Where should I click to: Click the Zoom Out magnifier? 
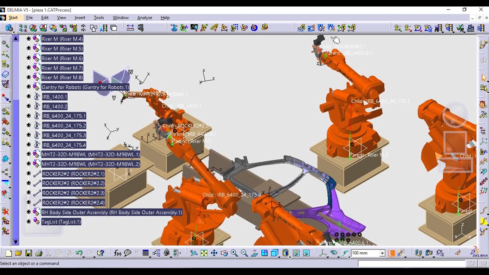tap(244, 253)
